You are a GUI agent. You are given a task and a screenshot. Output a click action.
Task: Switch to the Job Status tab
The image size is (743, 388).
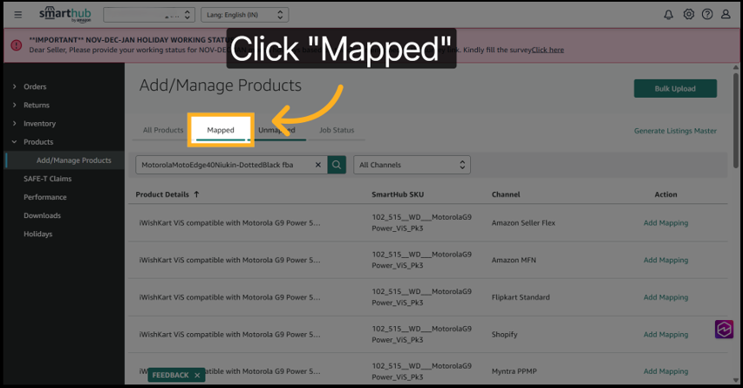tap(337, 130)
